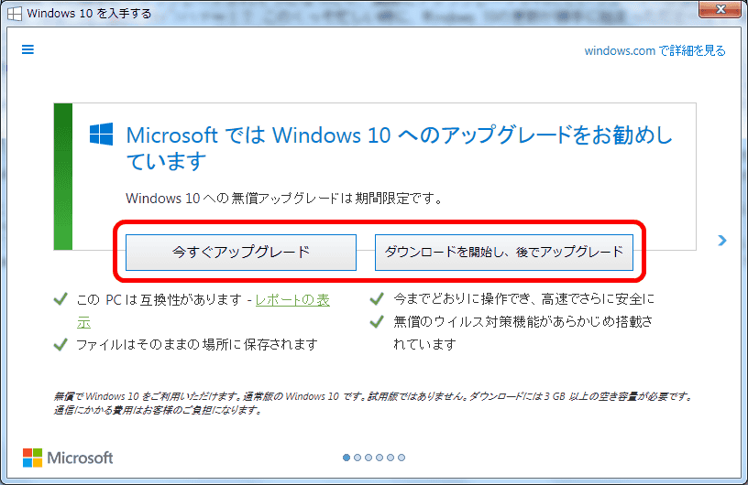
Task: Select the fifth page indicator dot
Action: pyautogui.click(x=390, y=458)
